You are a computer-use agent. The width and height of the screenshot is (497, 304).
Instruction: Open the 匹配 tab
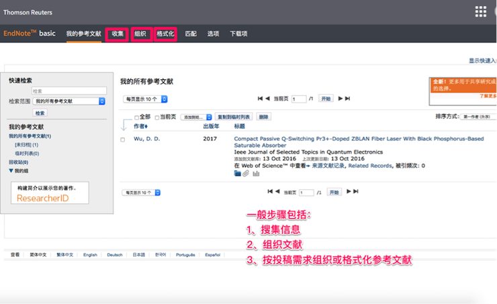(191, 34)
